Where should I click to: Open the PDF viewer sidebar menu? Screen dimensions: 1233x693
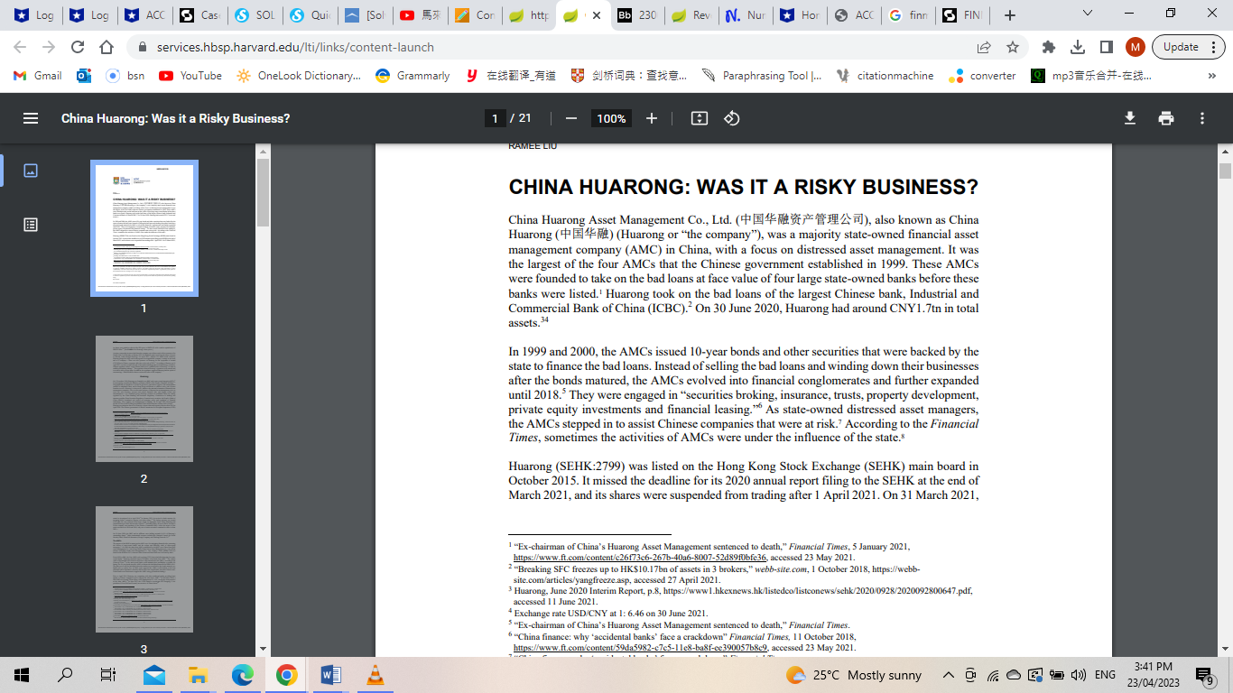click(x=31, y=118)
